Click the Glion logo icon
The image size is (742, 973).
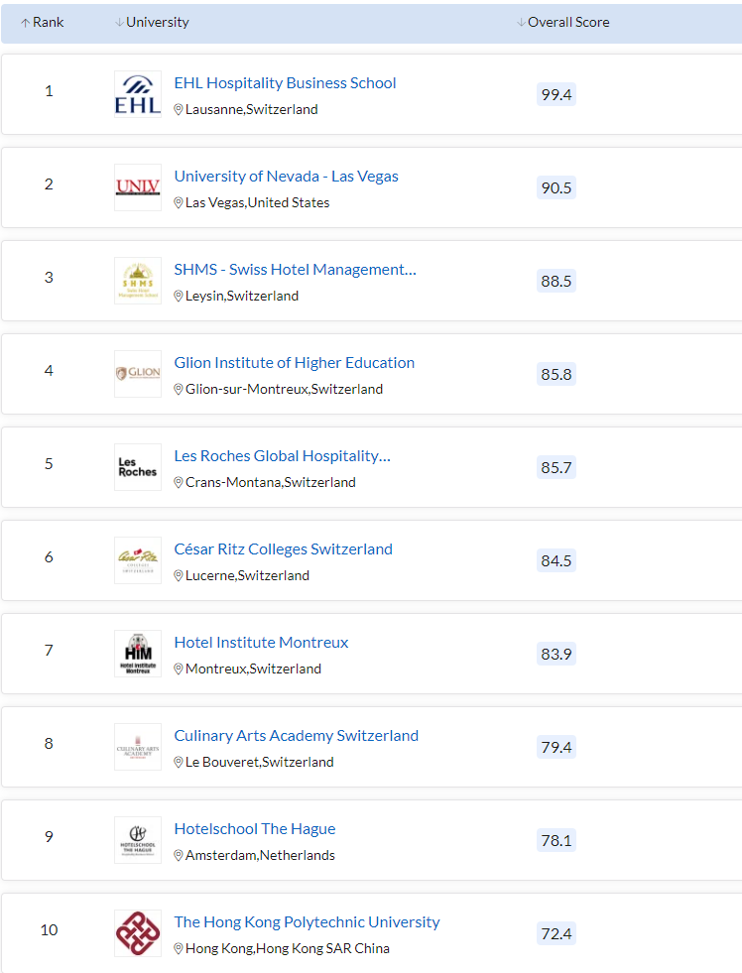point(138,374)
